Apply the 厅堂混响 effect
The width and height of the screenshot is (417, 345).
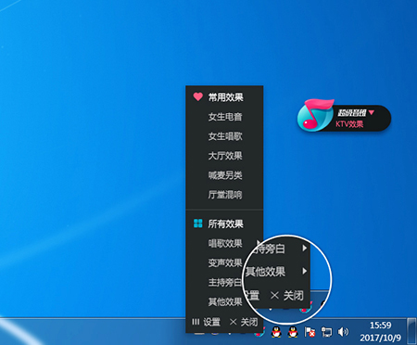(x=225, y=195)
